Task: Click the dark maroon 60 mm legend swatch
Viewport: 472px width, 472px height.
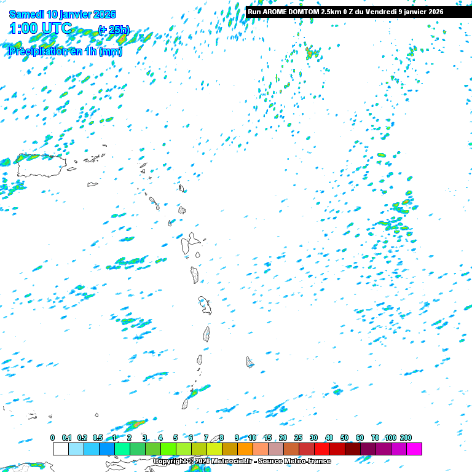Action: [x=368, y=449]
